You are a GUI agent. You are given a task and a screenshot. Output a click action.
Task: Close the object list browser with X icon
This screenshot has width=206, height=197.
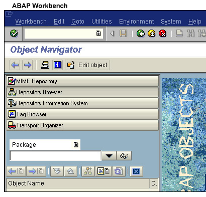136,171
